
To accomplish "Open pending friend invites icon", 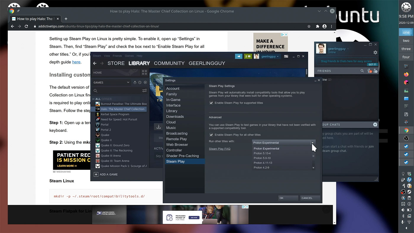I will click(370, 71).
